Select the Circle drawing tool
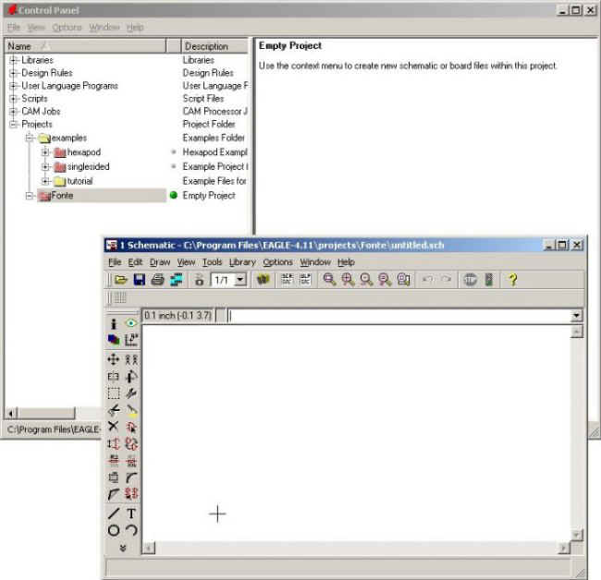The width and height of the screenshot is (601, 580). (x=114, y=530)
